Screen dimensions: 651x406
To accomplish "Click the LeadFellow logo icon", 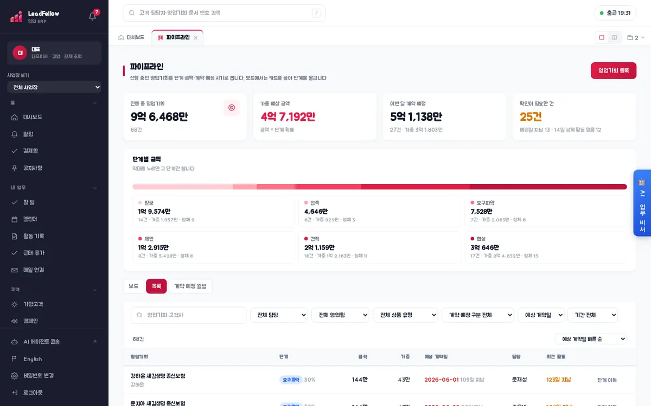I will pos(16,17).
